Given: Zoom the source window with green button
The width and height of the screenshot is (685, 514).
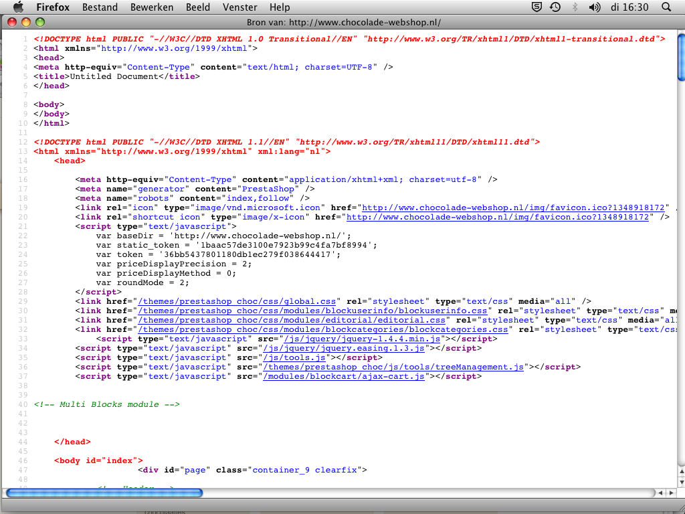Looking at the screenshot, I should click(x=40, y=22).
